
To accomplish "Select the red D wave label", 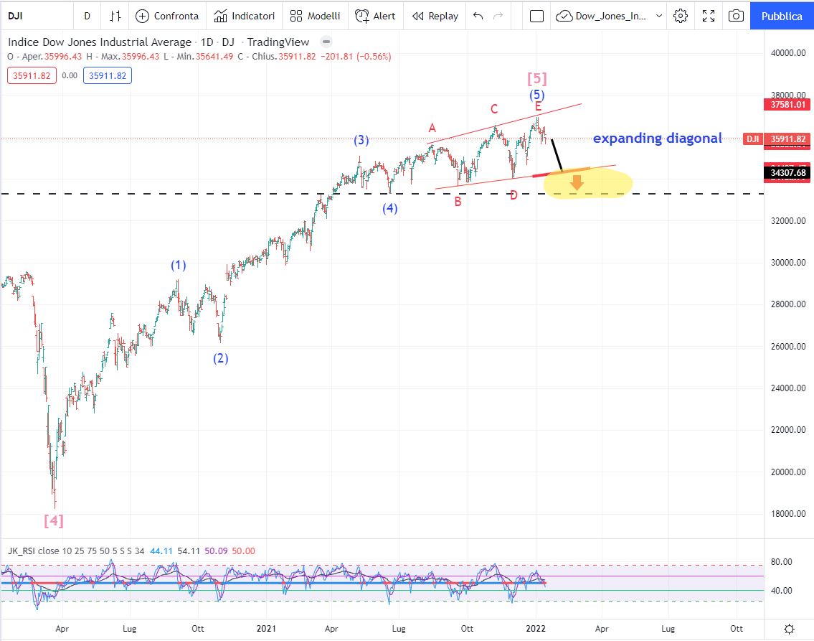I will [514, 195].
